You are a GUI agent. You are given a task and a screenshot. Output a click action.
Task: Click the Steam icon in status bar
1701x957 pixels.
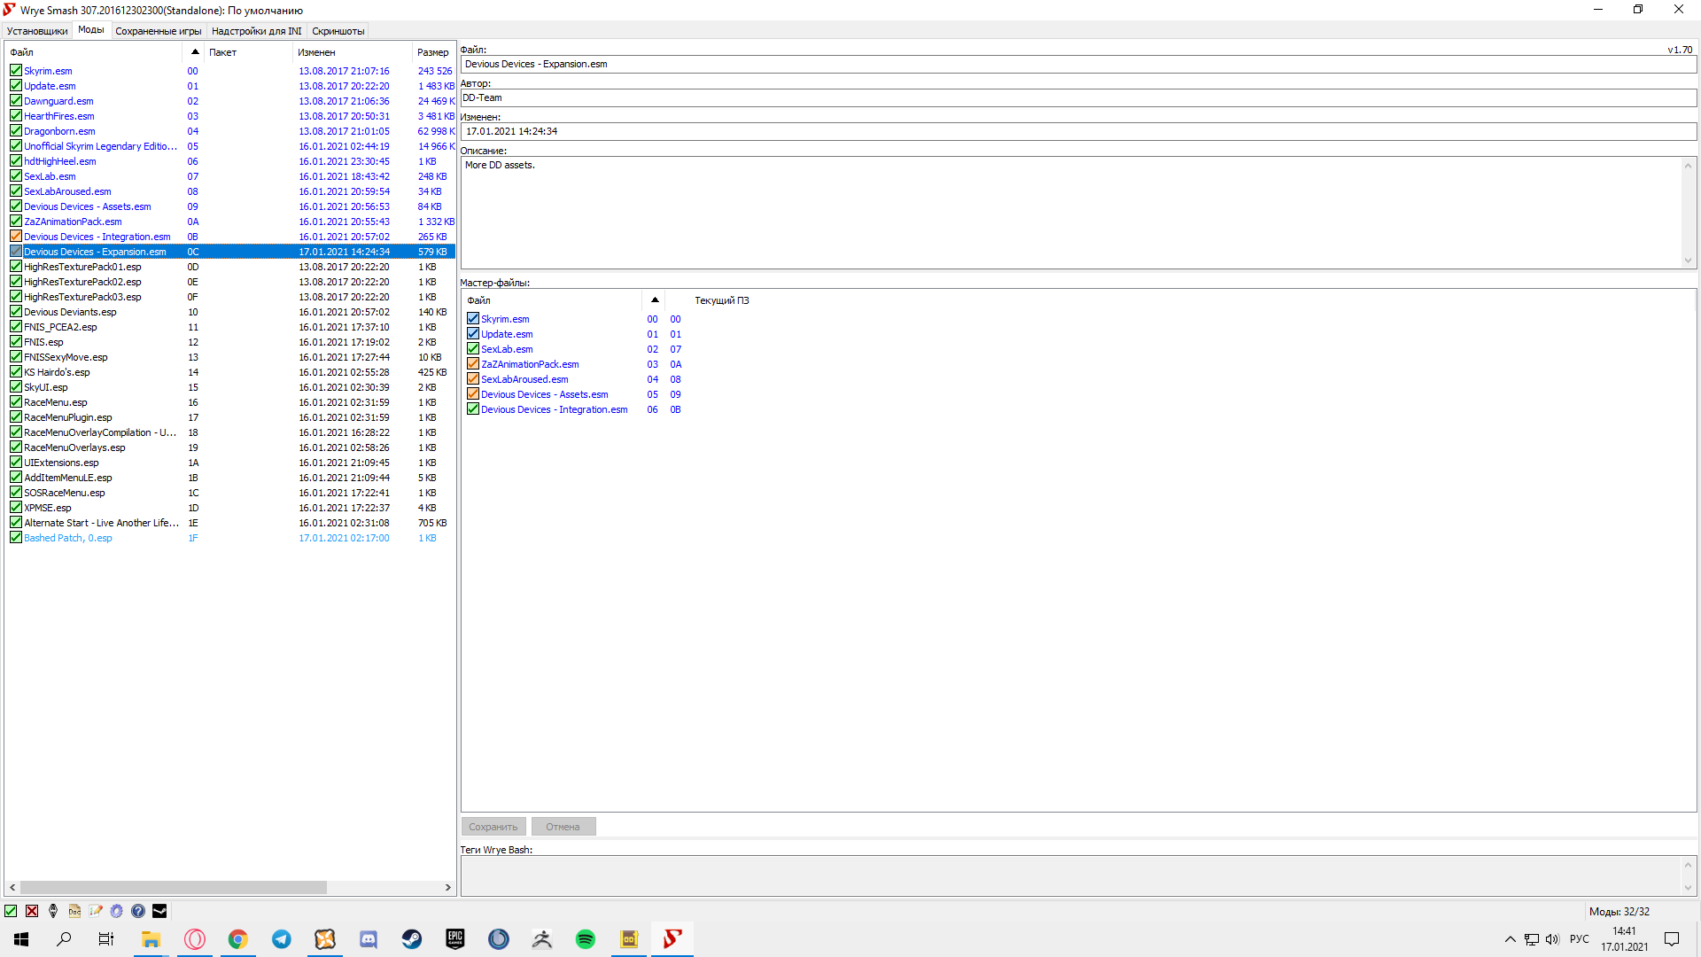pos(159,911)
